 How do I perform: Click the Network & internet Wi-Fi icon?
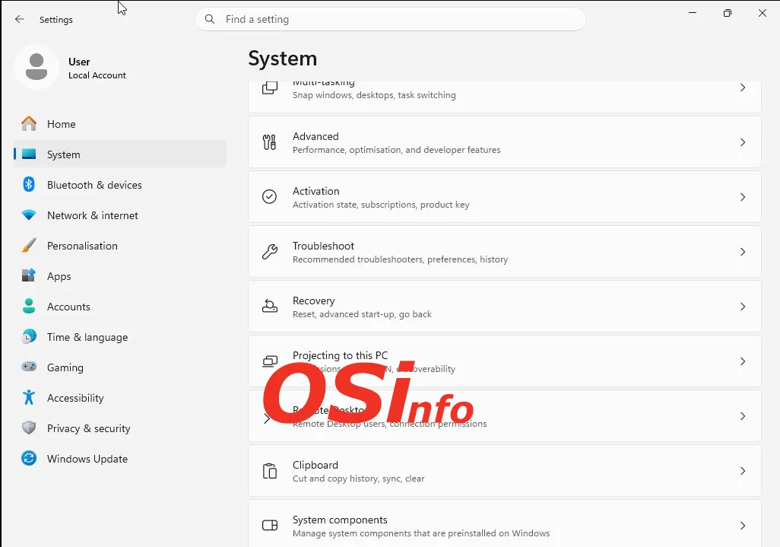(x=29, y=215)
